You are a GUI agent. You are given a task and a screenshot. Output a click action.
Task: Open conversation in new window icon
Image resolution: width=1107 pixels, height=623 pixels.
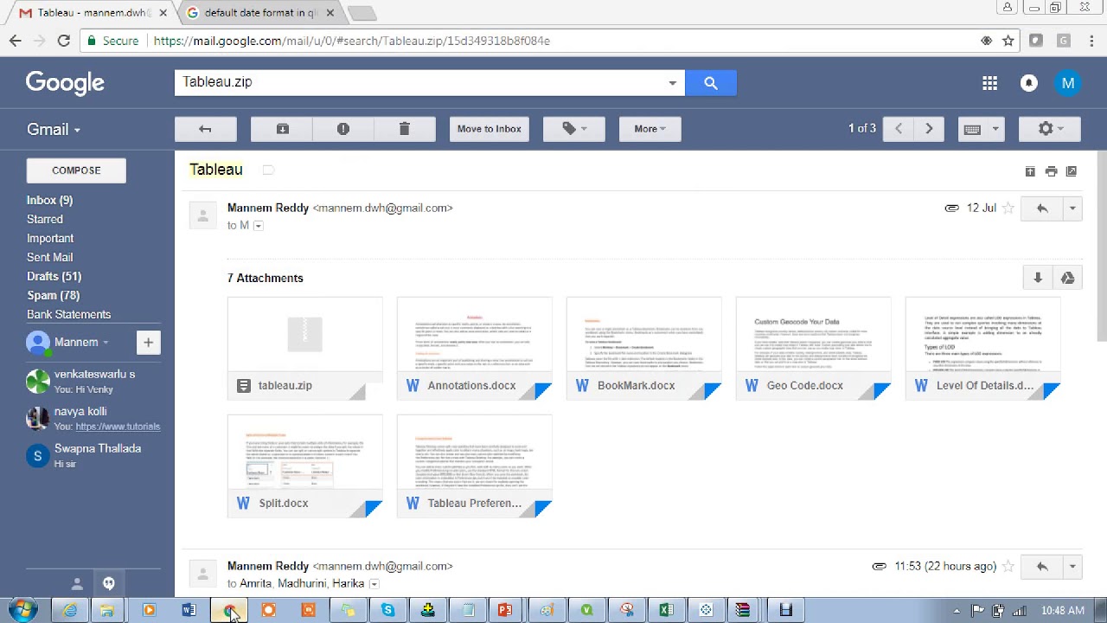pyautogui.click(x=1071, y=171)
